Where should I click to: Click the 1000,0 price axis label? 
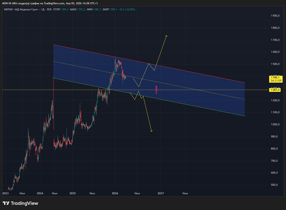click(x=275, y=124)
